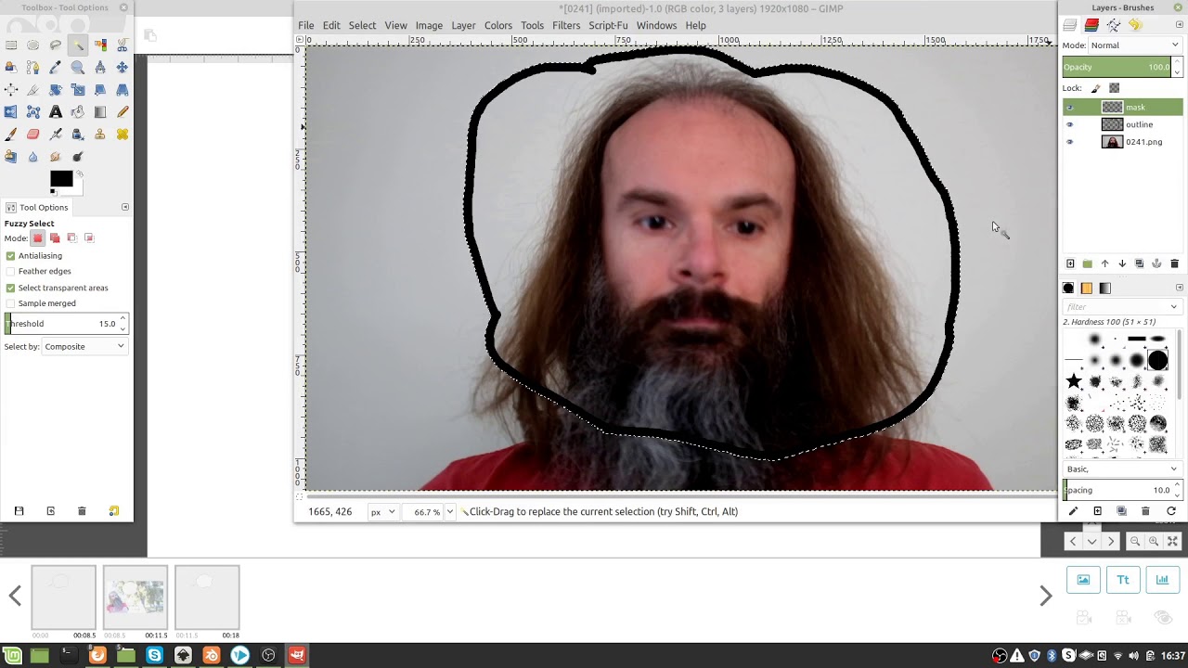Hide the mask layer via eye icon

(1069, 108)
